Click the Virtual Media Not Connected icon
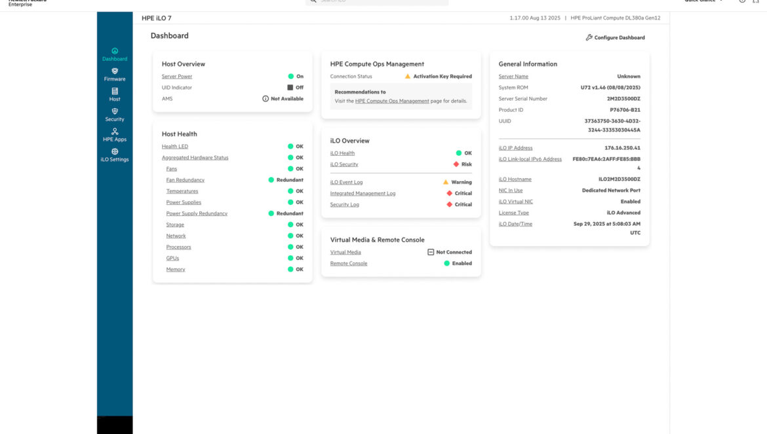767x434 pixels. (x=431, y=252)
